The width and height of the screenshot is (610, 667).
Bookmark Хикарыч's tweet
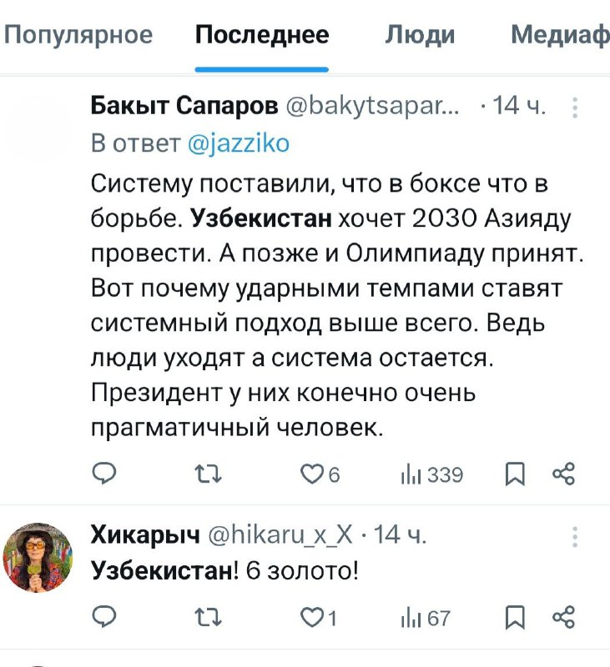click(x=515, y=617)
